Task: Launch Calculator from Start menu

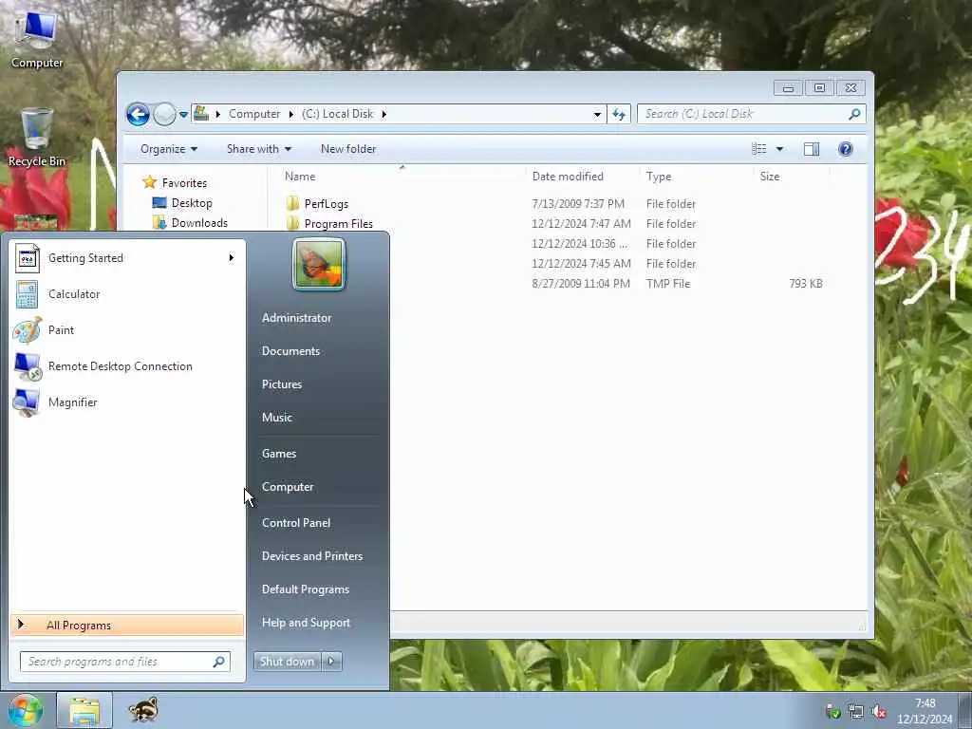Action: [127, 294]
